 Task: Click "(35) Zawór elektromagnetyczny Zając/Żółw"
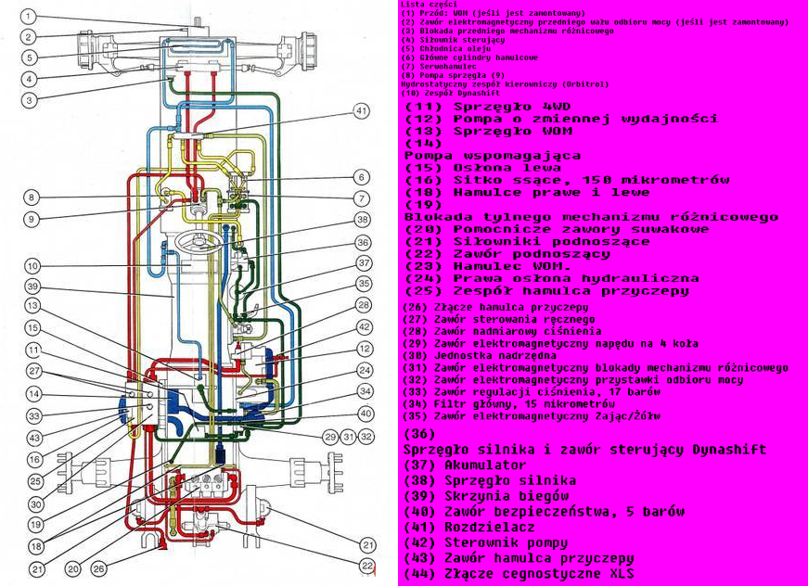[x=531, y=416]
